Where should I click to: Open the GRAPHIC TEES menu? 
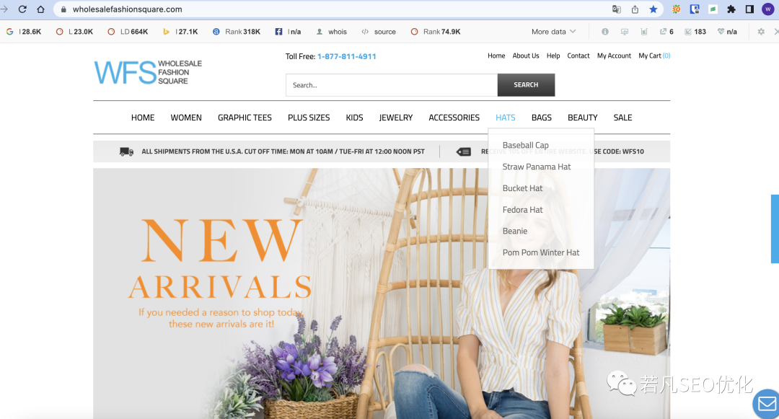(245, 118)
